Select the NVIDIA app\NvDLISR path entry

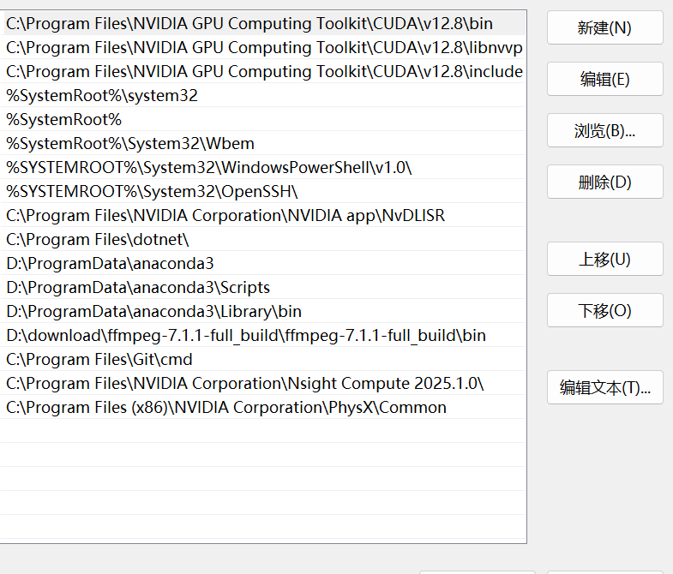coord(263,215)
